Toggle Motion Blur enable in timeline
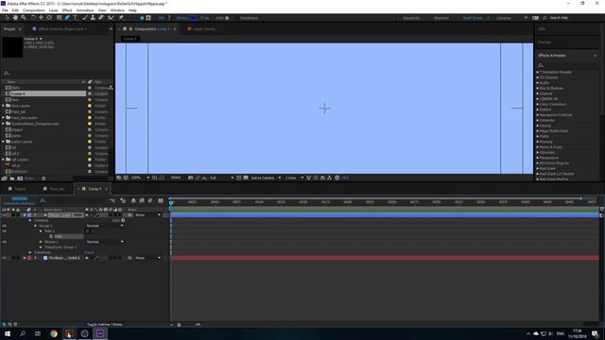605x340 pixels. (150, 200)
